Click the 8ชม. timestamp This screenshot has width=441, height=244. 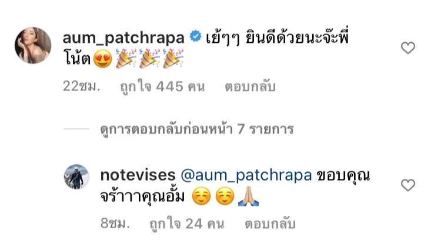coord(115,224)
